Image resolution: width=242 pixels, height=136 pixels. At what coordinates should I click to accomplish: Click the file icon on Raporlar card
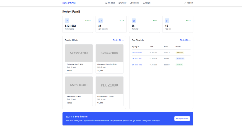pyautogui.click(x=167, y=20)
